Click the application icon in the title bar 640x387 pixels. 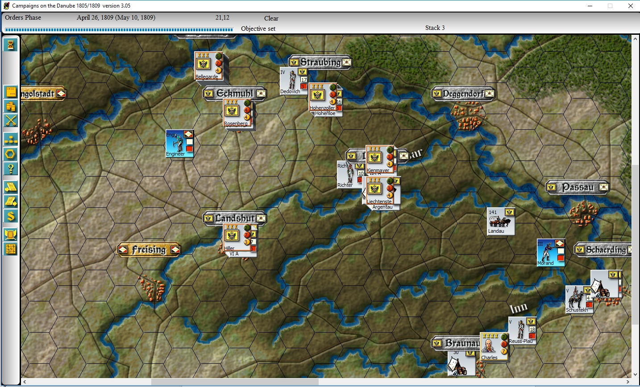pos(6,6)
